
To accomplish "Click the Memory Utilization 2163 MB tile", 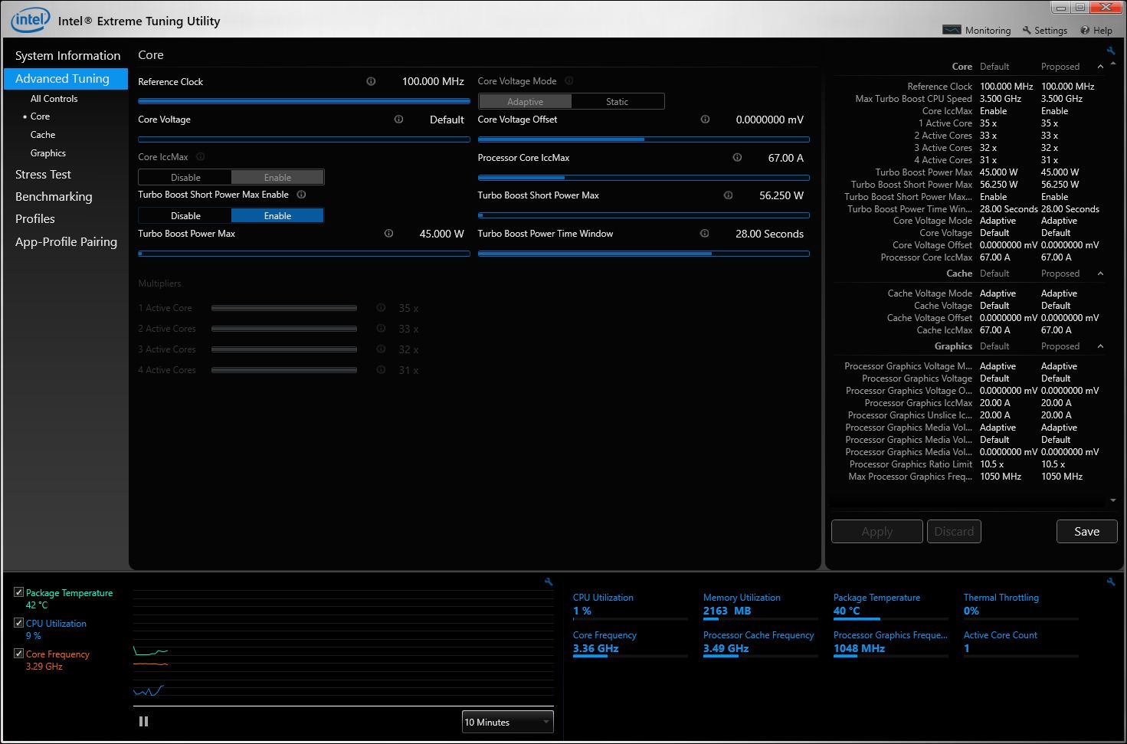I will coord(760,606).
